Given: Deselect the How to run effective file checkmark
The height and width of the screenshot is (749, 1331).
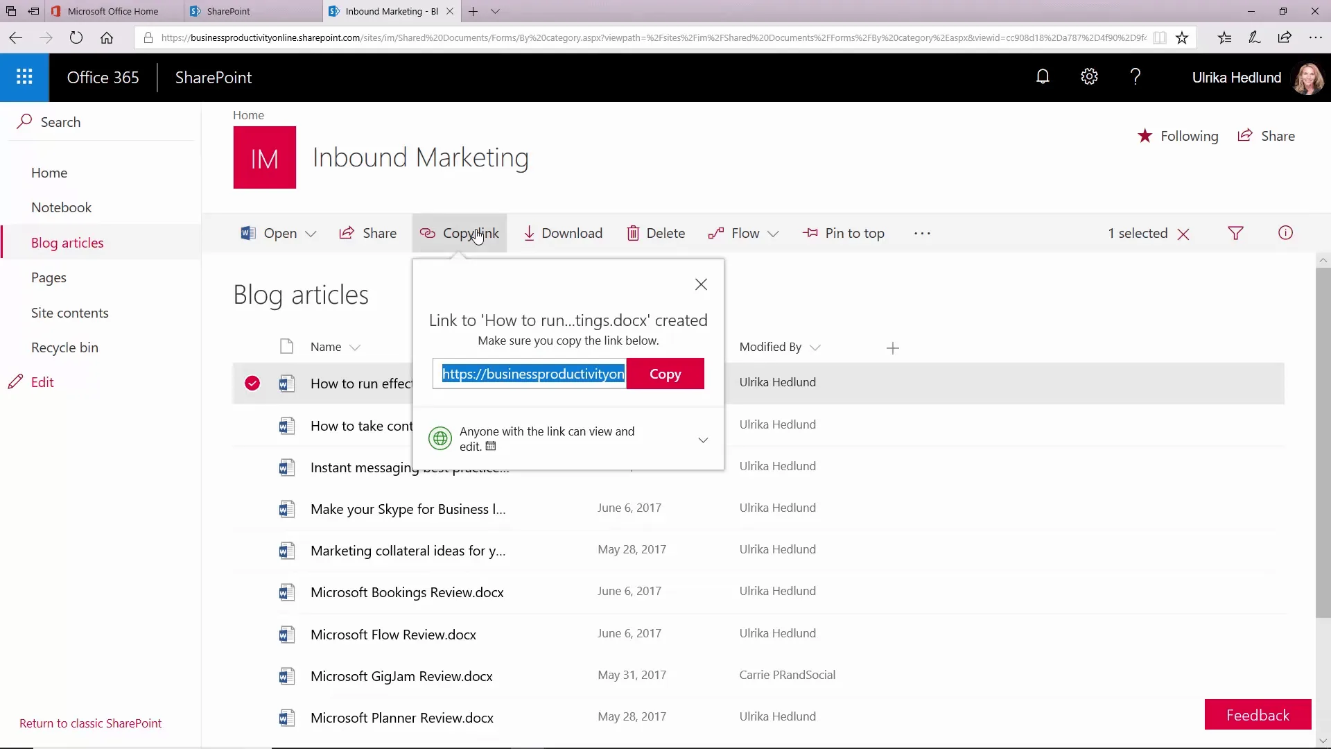Looking at the screenshot, I should 252,384.
